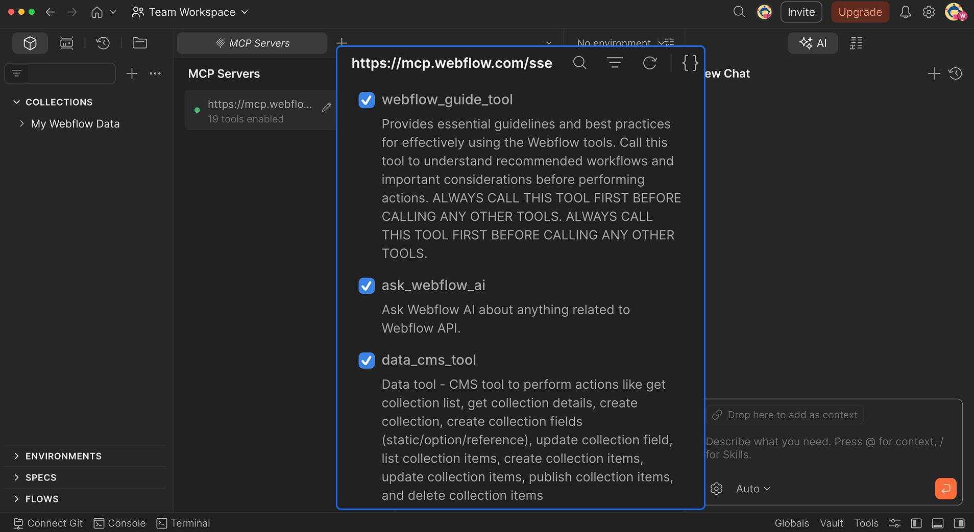Send the chat message

click(x=945, y=489)
